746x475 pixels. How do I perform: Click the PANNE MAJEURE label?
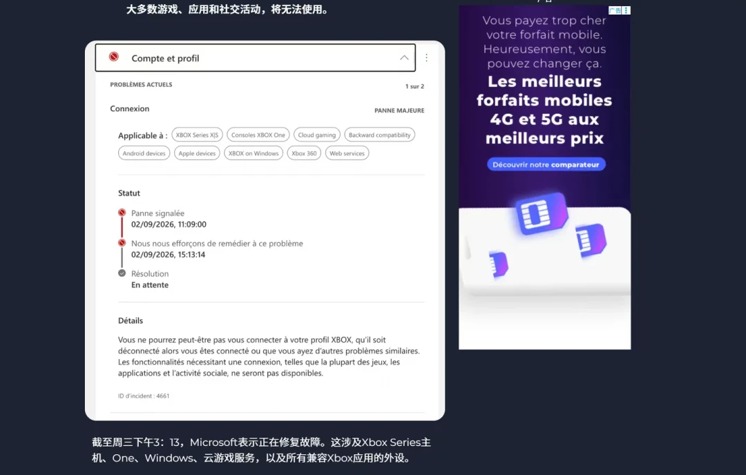(x=399, y=110)
